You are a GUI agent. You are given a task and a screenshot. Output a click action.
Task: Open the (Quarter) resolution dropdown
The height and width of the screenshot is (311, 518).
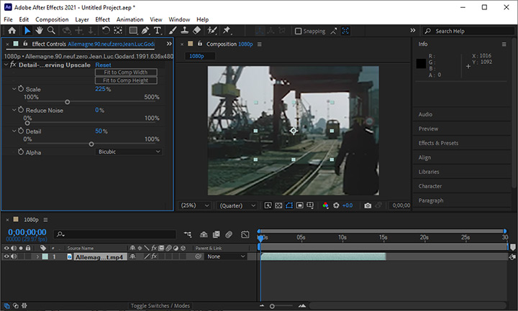click(237, 205)
